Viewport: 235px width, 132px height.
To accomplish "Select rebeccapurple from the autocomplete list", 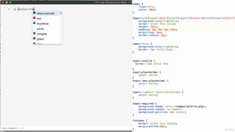I will pos(46,13).
